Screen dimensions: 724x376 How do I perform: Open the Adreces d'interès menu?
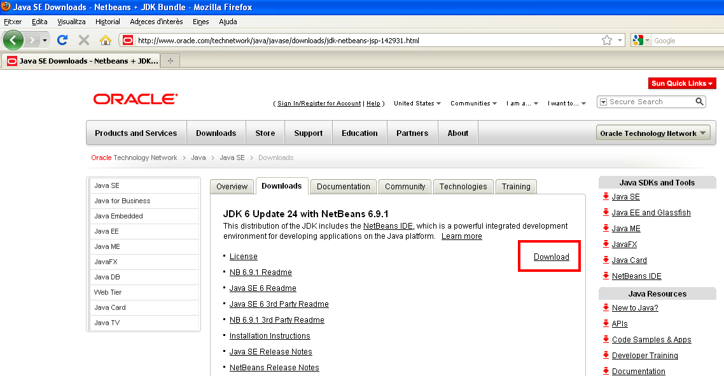point(156,22)
